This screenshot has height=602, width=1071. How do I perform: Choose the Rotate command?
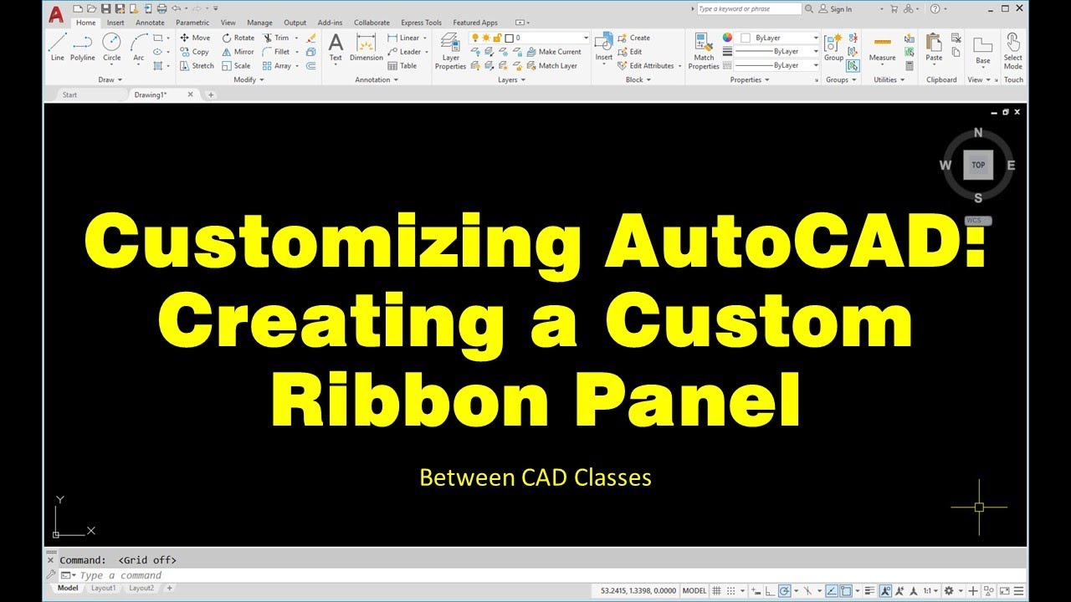[x=238, y=38]
